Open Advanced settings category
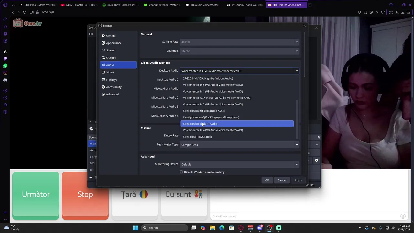 118,94
